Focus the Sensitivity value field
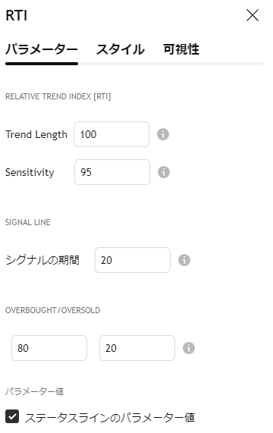Viewport: 273px width, 433px height. coord(112,172)
